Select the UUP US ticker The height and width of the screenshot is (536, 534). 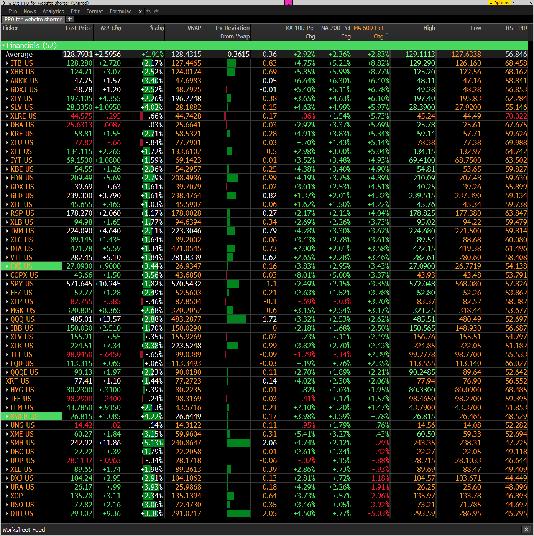pos(22,460)
